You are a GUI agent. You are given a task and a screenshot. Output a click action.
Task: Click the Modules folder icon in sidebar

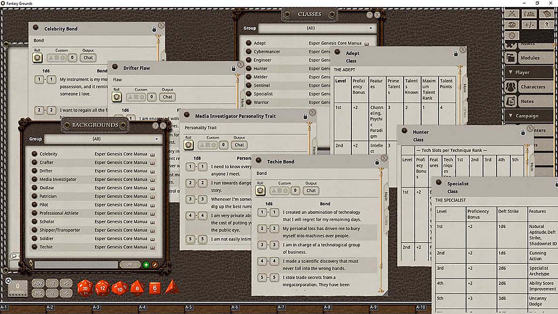[511, 58]
